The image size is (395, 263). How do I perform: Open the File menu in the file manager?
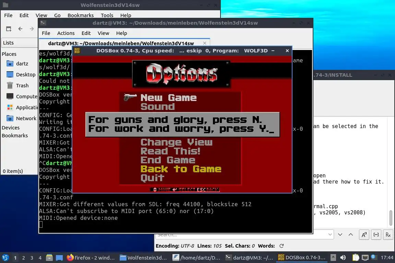click(x=8, y=15)
